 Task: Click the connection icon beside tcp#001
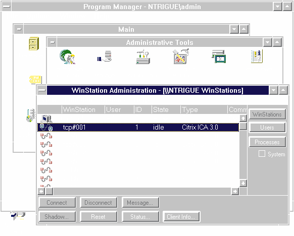[46, 127]
